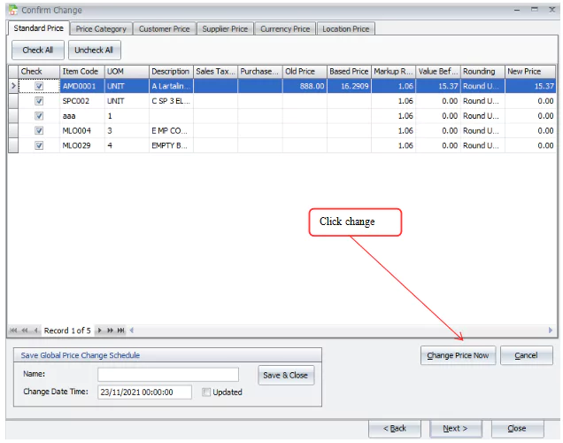Screen dimensions: 563x443
Task: Click the Sales Tax column header
Action: coord(215,72)
